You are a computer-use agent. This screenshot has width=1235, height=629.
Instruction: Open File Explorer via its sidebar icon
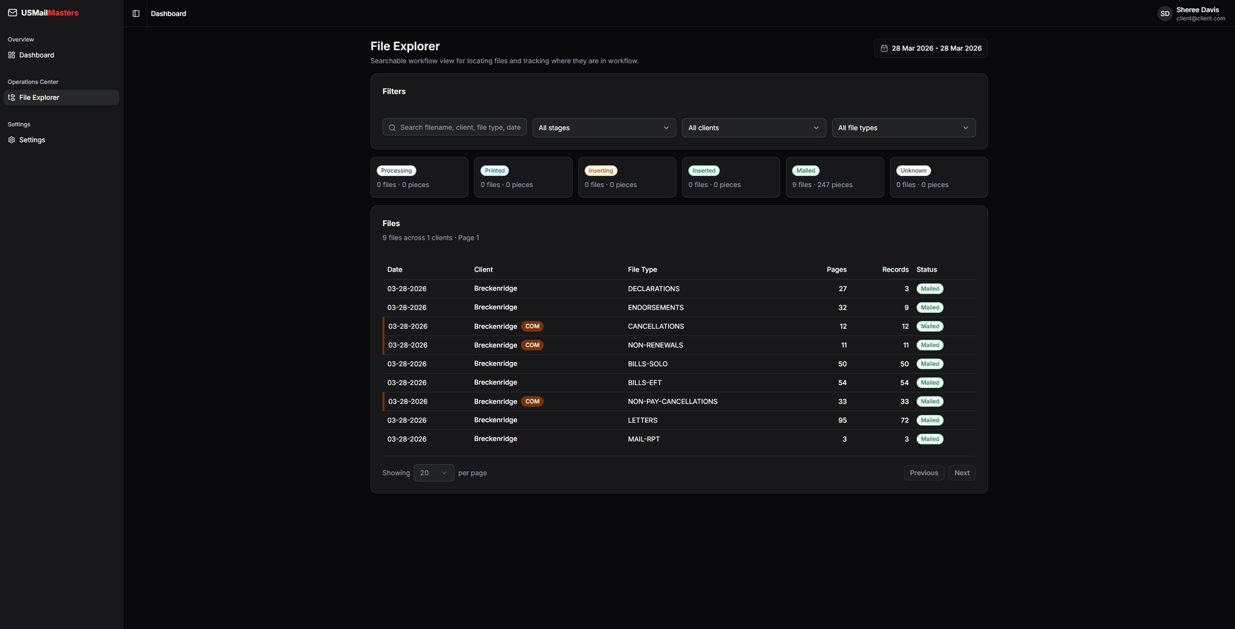click(x=11, y=97)
